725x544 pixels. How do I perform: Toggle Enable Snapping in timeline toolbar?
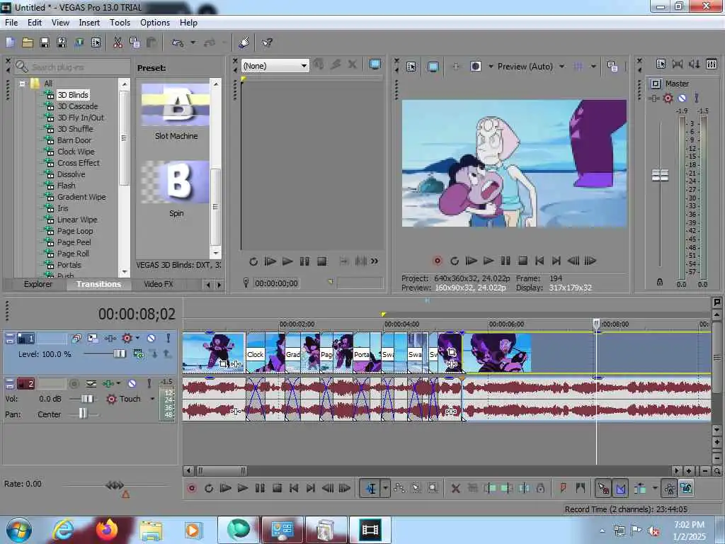coord(603,488)
